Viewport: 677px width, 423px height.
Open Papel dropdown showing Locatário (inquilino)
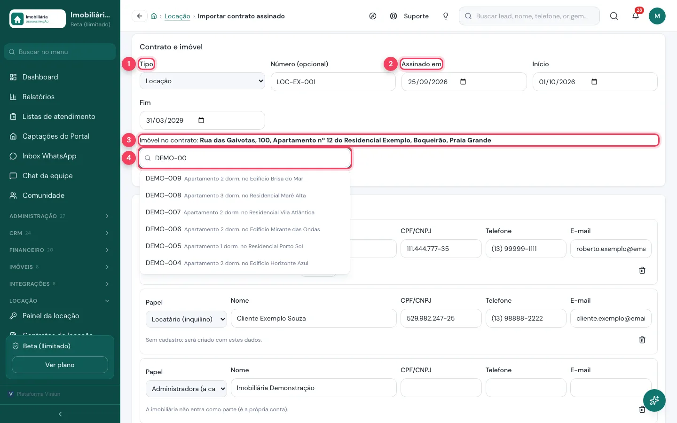pos(186,319)
